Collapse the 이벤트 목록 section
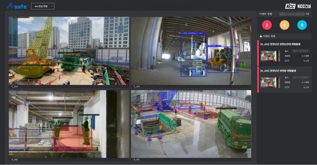Viewport: 317px width, 165px height. click(261, 36)
